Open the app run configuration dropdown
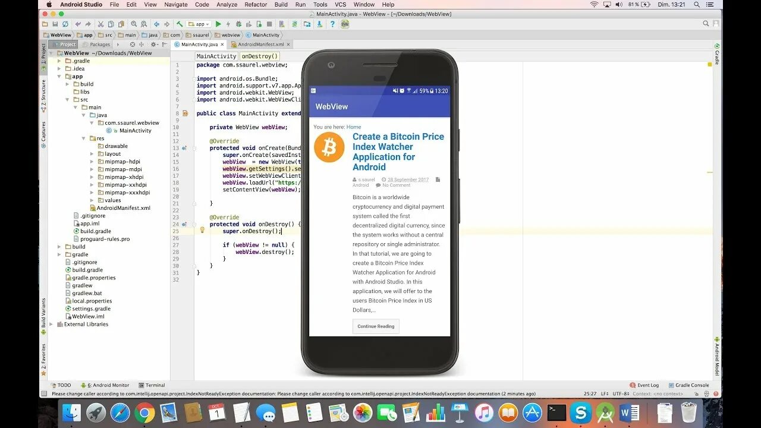Screen dimensions: 761x428 [199, 24]
